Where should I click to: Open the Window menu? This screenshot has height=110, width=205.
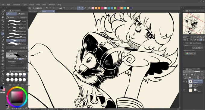(52, 5)
